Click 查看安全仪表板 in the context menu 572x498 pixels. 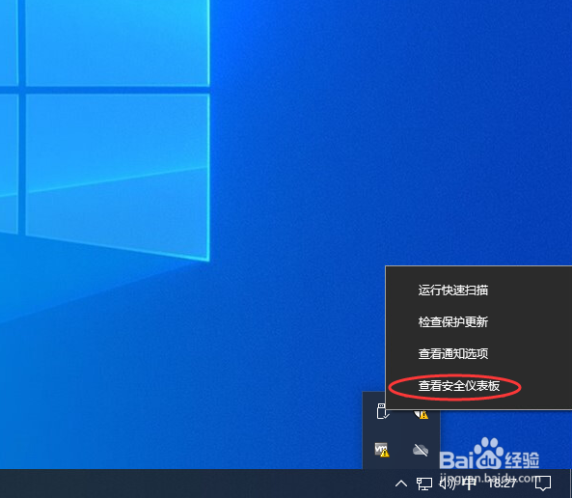click(478, 385)
